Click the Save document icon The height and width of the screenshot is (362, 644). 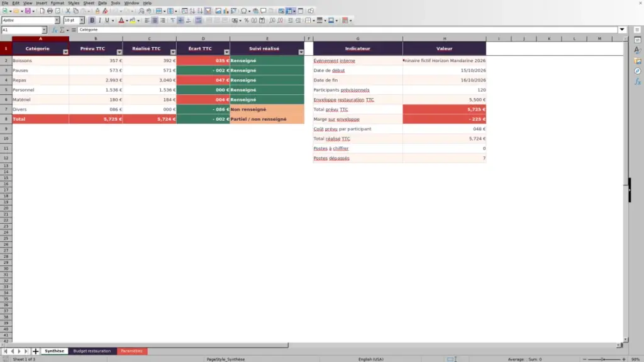(x=28, y=11)
